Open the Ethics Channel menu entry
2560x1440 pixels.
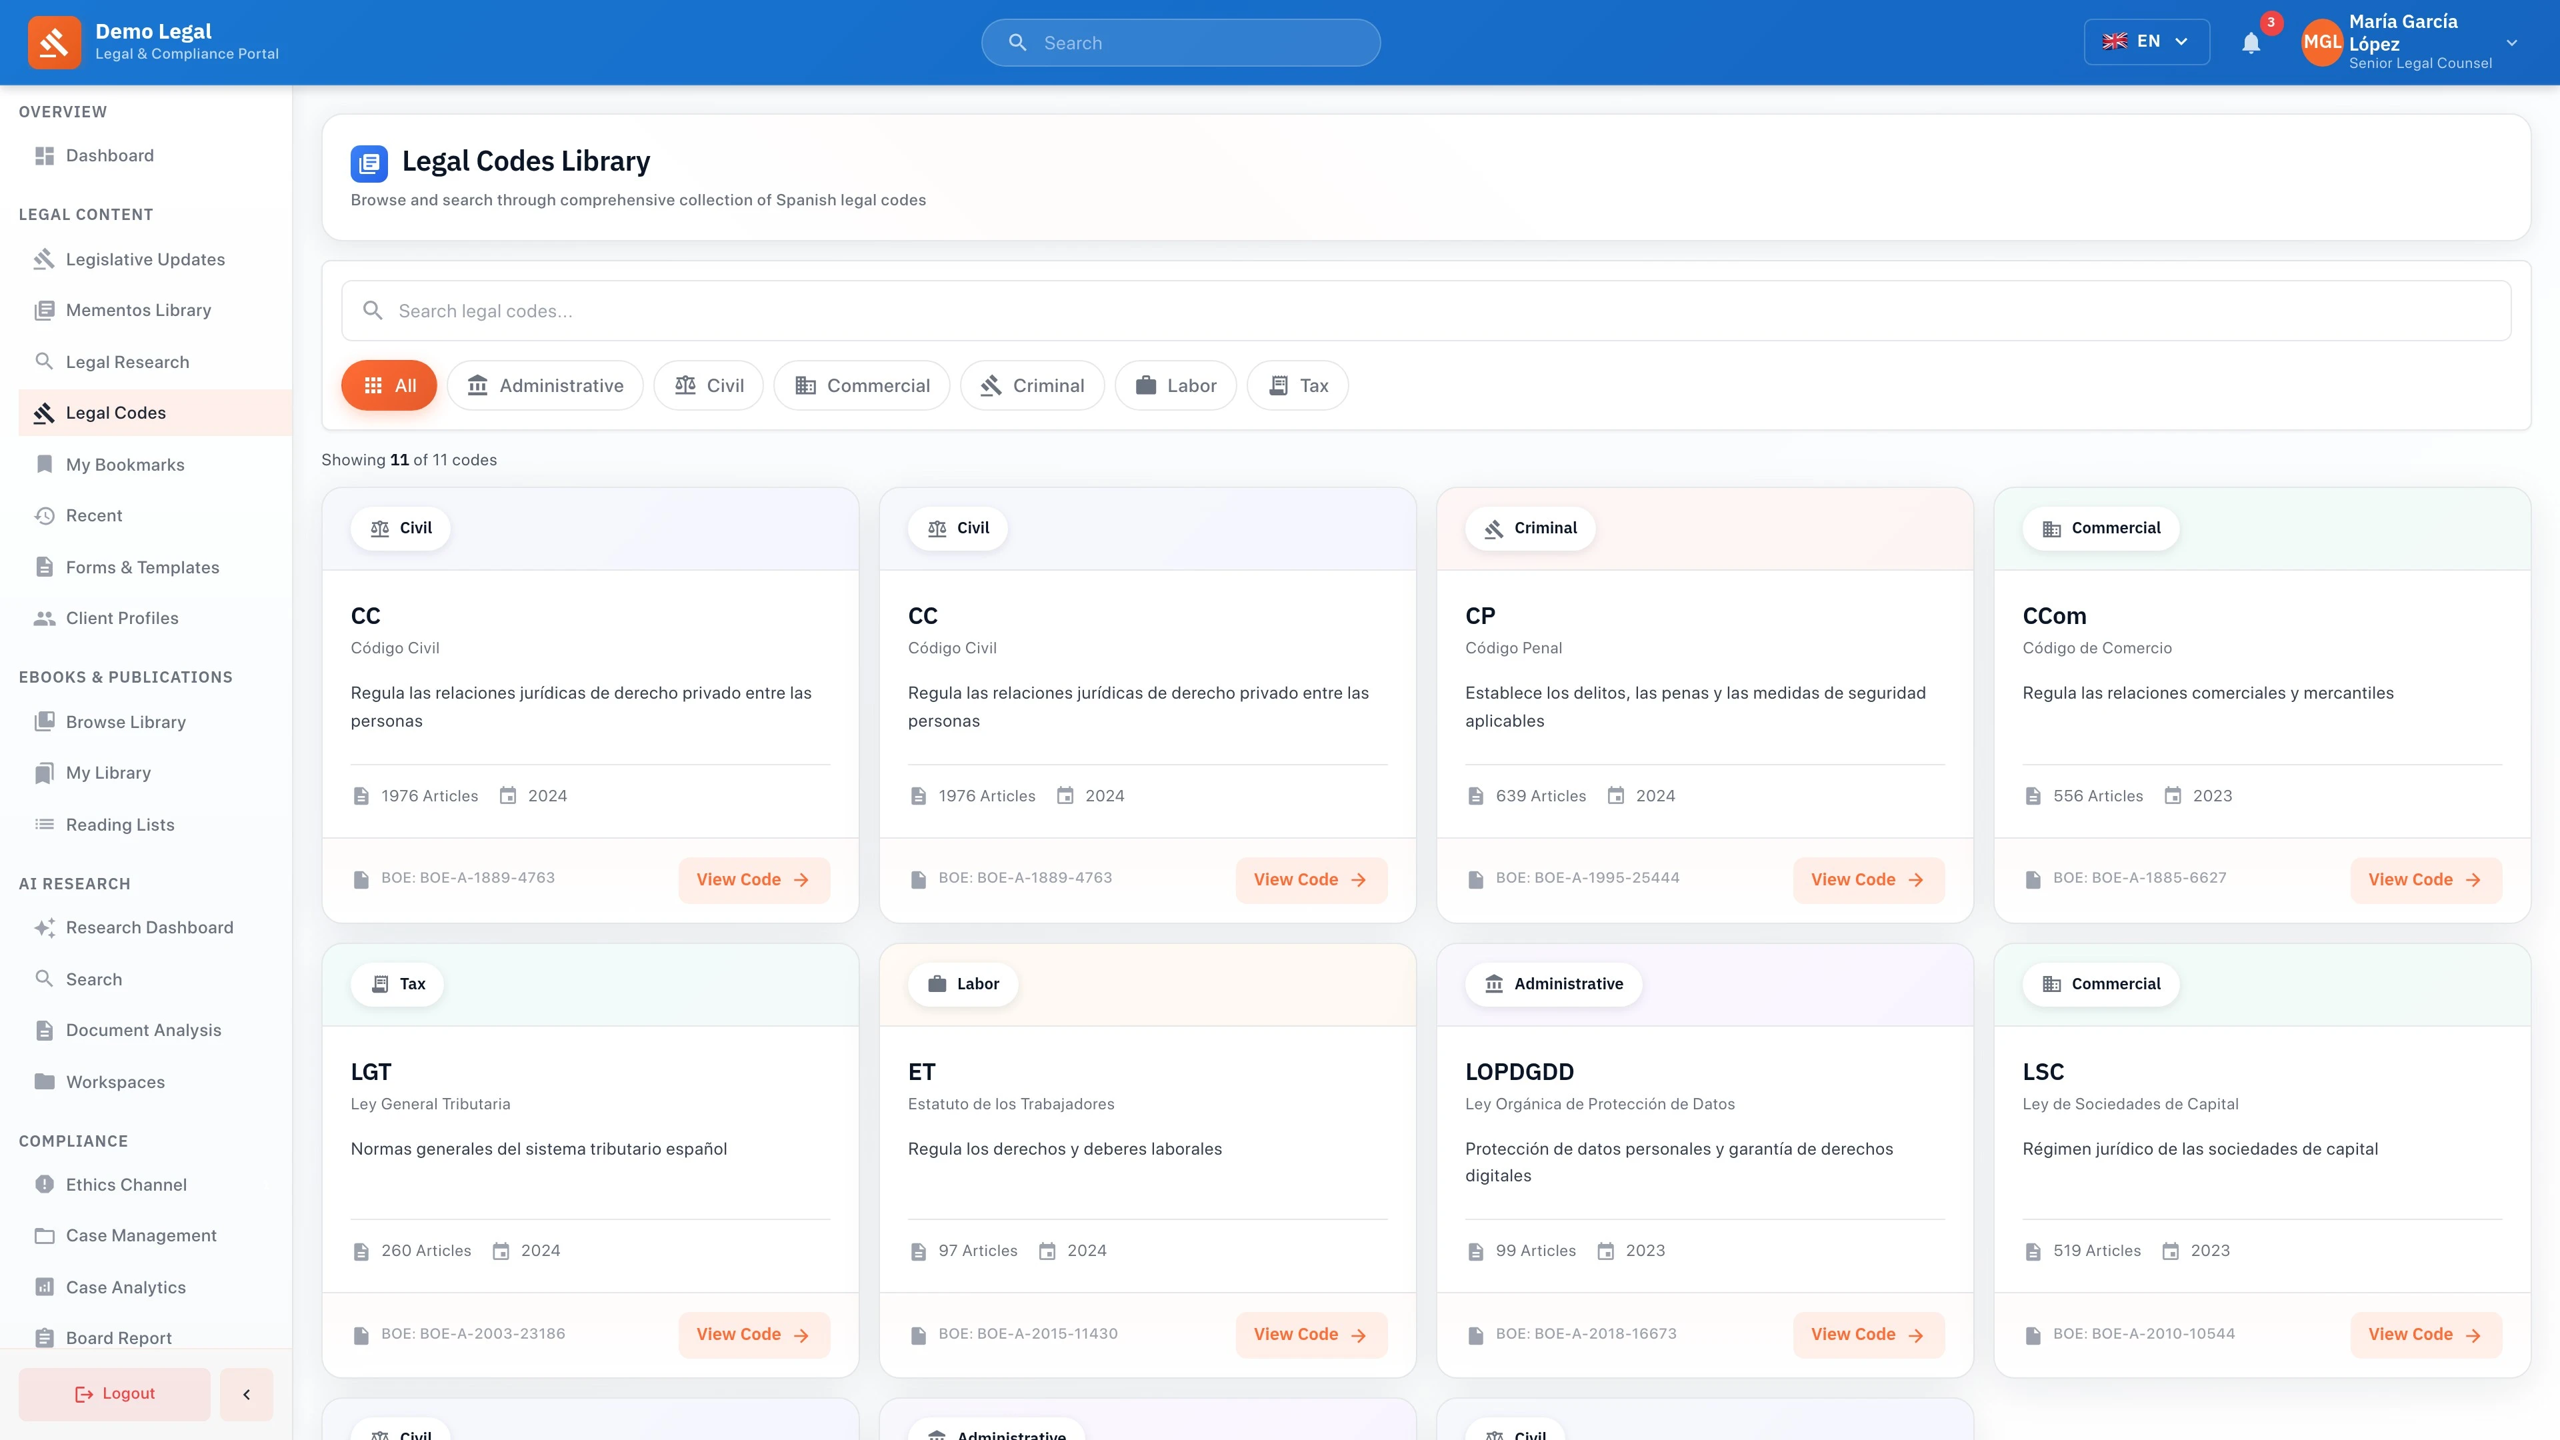coord(125,1185)
